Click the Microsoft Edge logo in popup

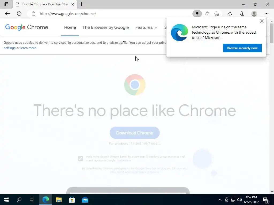(x=180, y=33)
